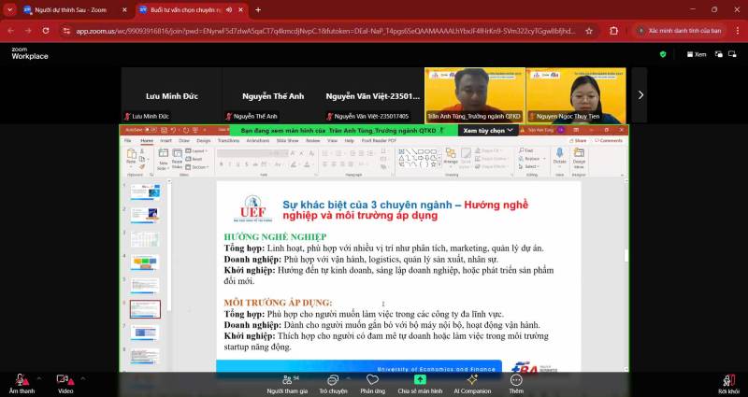Image resolution: width=748 pixels, height=397 pixels.
Task: Launch AI Companion
Action: point(472,383)
